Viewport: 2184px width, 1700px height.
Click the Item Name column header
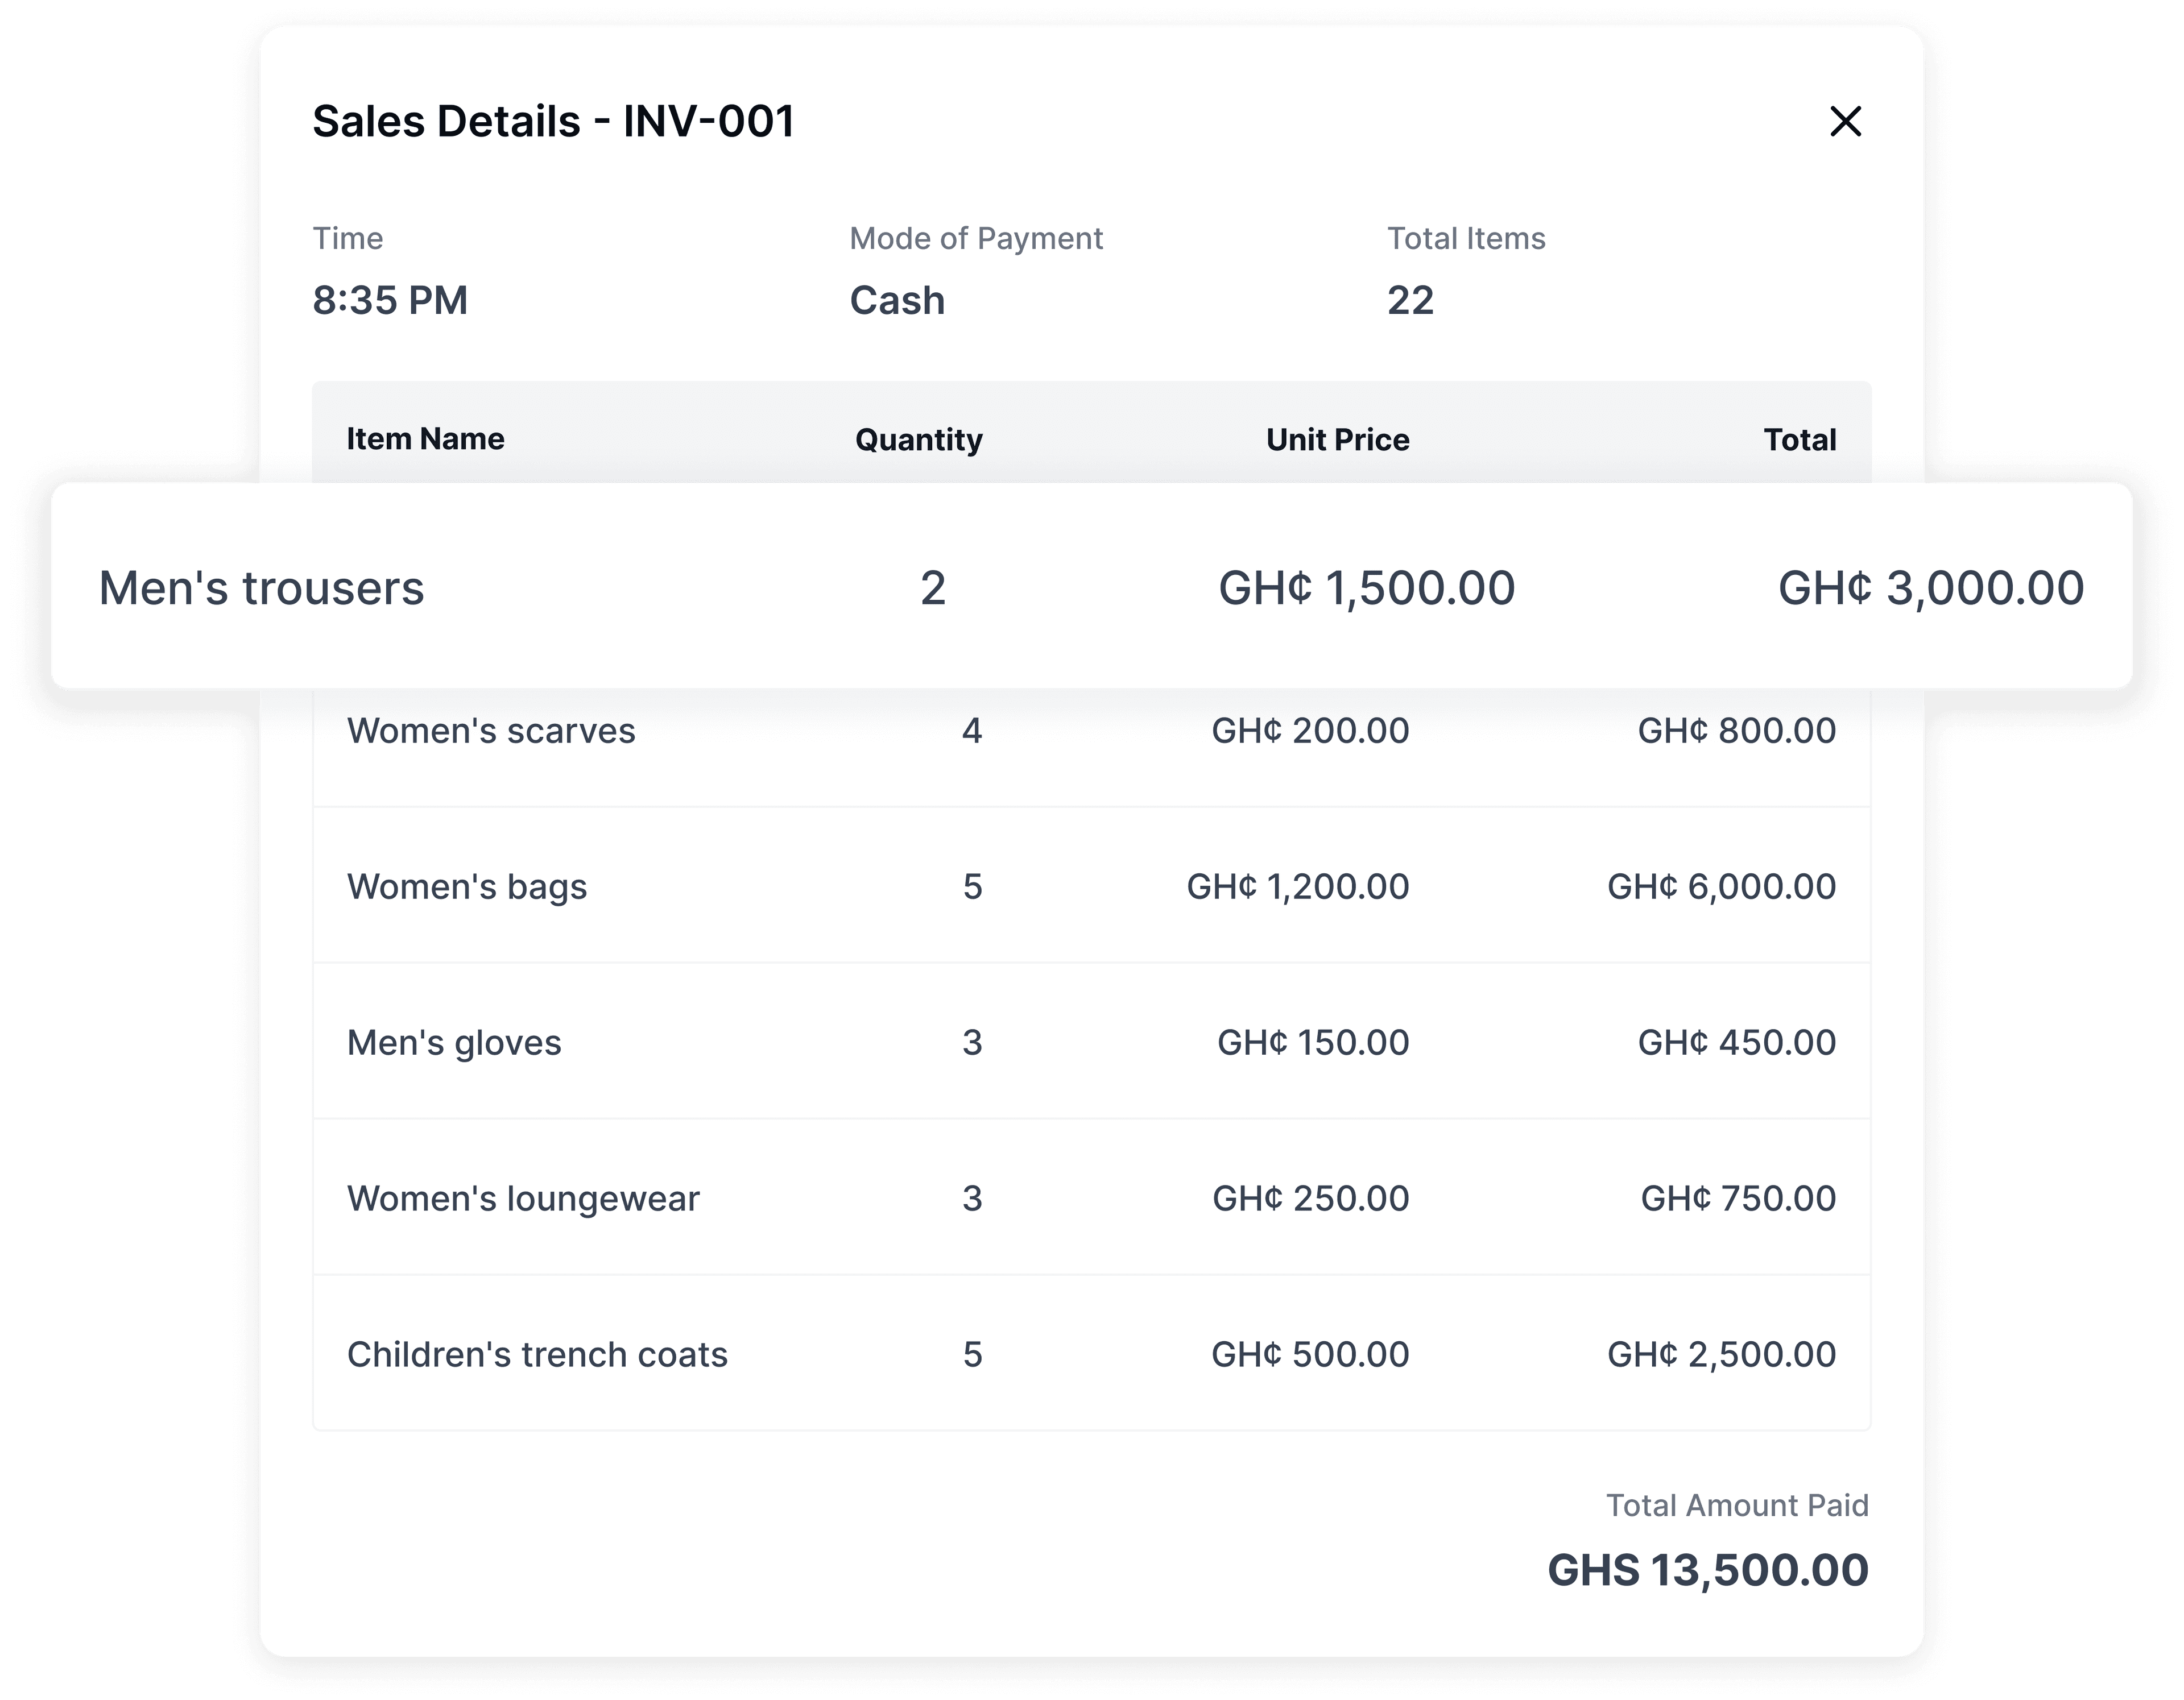(425, 439)
